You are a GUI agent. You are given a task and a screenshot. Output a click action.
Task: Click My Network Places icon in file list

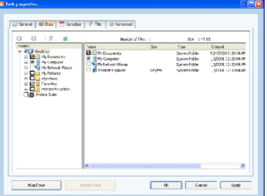point(94,64)
